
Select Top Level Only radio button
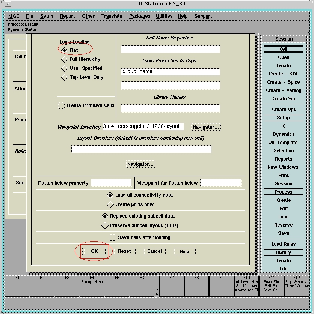click(x=65, y=77)
